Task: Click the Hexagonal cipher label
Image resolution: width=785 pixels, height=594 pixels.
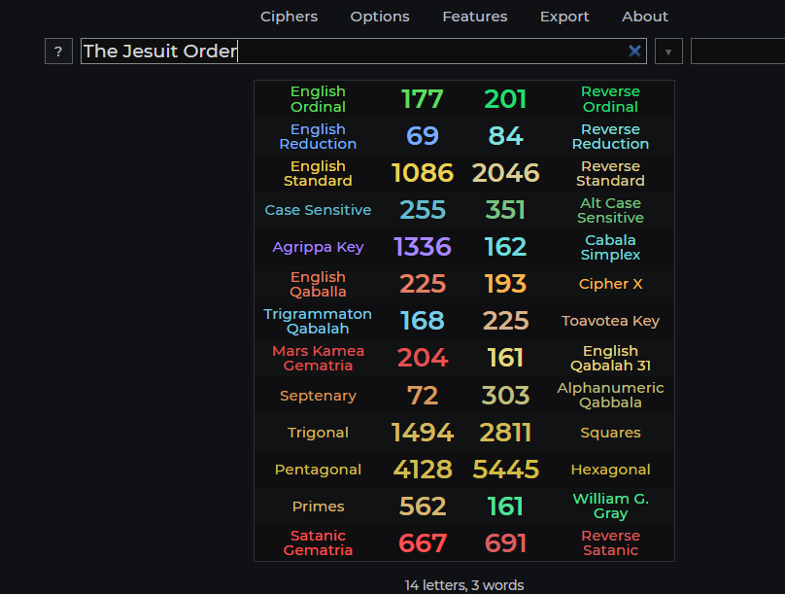Action: [x=610, y=470]
